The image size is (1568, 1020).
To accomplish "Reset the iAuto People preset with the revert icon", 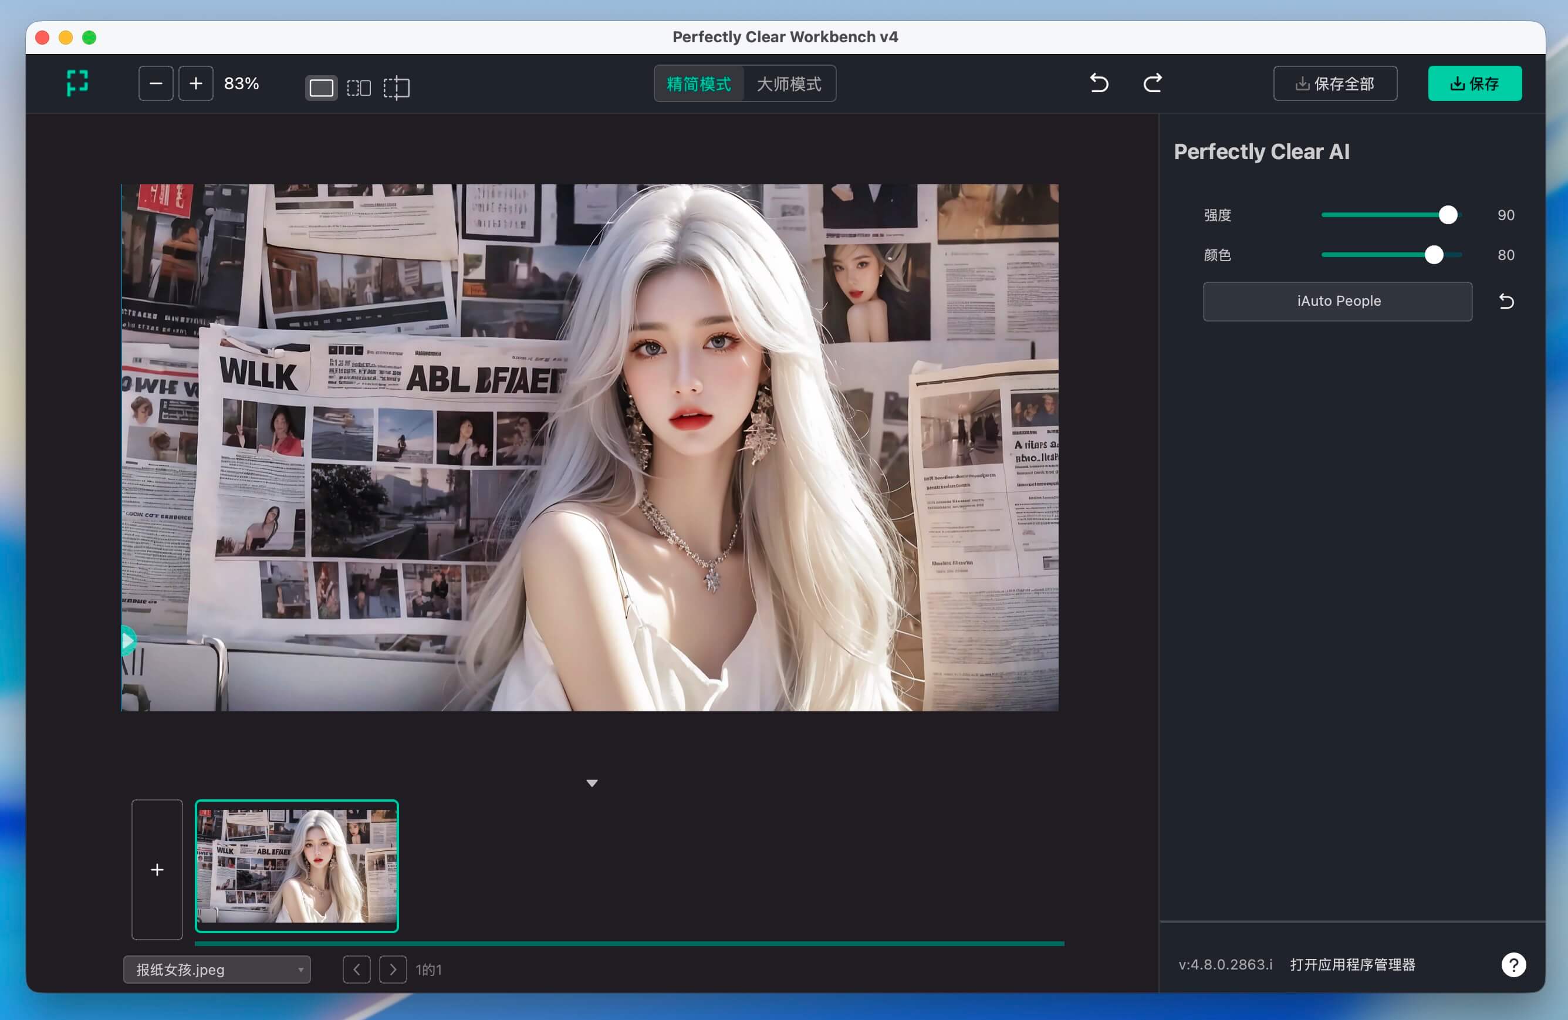I will click(x=1506, y=302).
